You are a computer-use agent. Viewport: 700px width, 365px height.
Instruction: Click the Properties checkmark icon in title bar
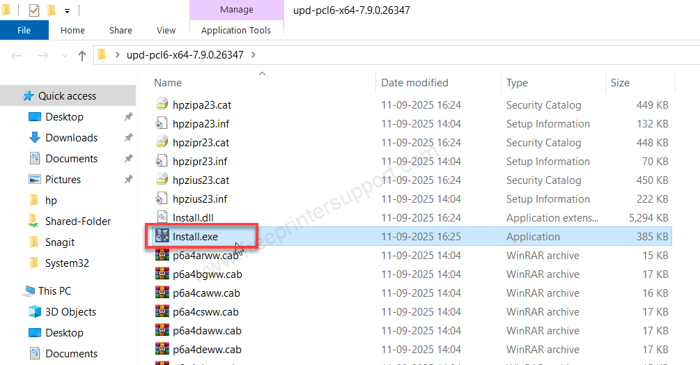click(x=34, y=10)
